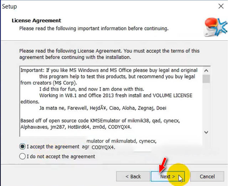Click the empty scrollbar track below the thumb
The image size is (228, 186).
coord(206,106)
